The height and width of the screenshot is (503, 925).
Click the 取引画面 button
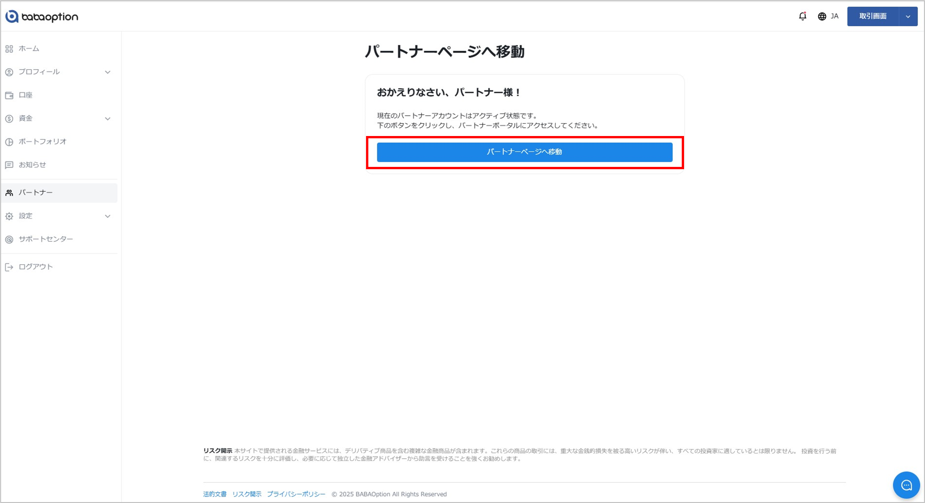872,17
